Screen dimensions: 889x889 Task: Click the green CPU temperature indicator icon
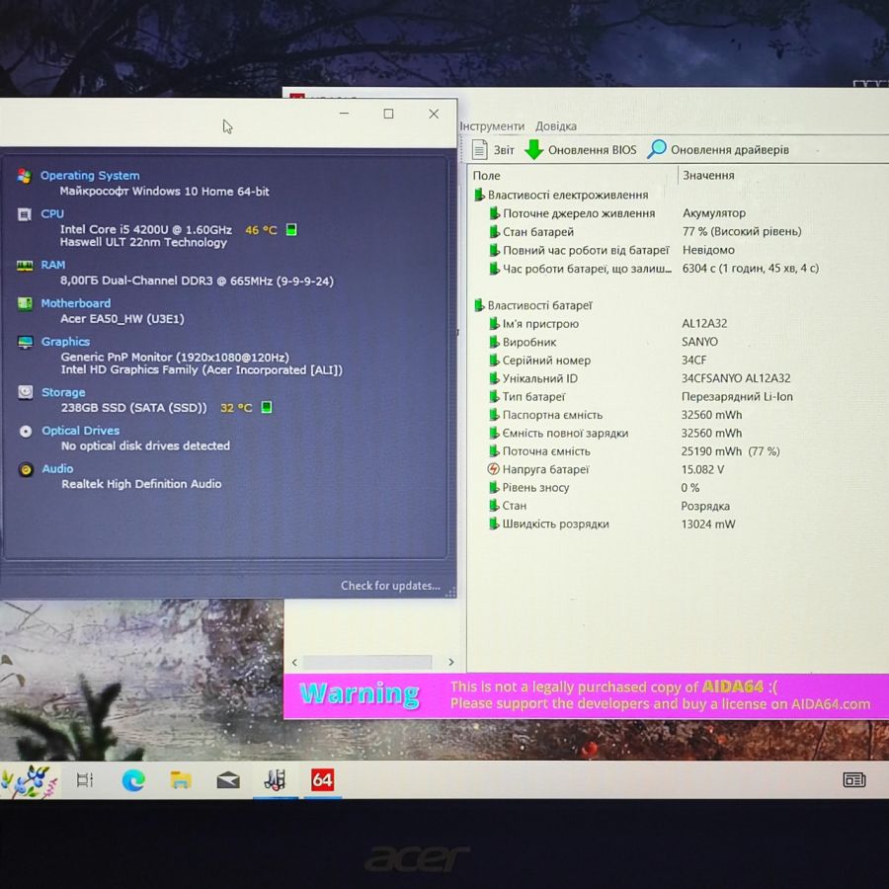[x=291, y=229]
